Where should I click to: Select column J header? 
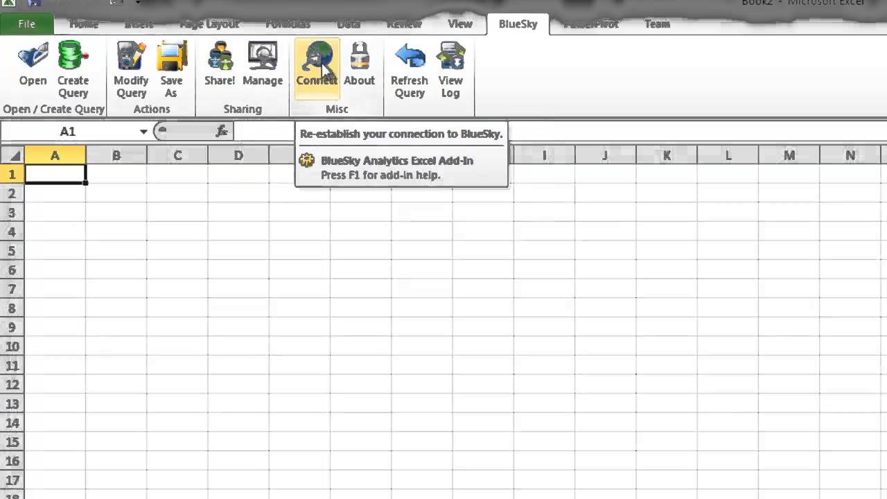click(605, 155)
